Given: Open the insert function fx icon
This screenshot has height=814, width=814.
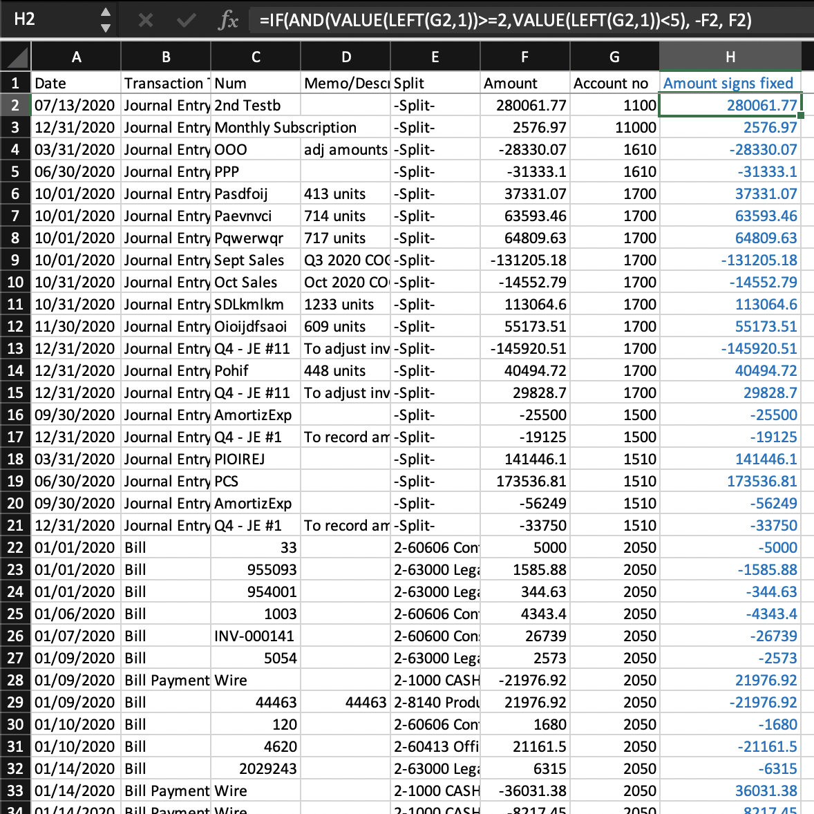Looking at the screenshot, I should (x=229, y=20).
